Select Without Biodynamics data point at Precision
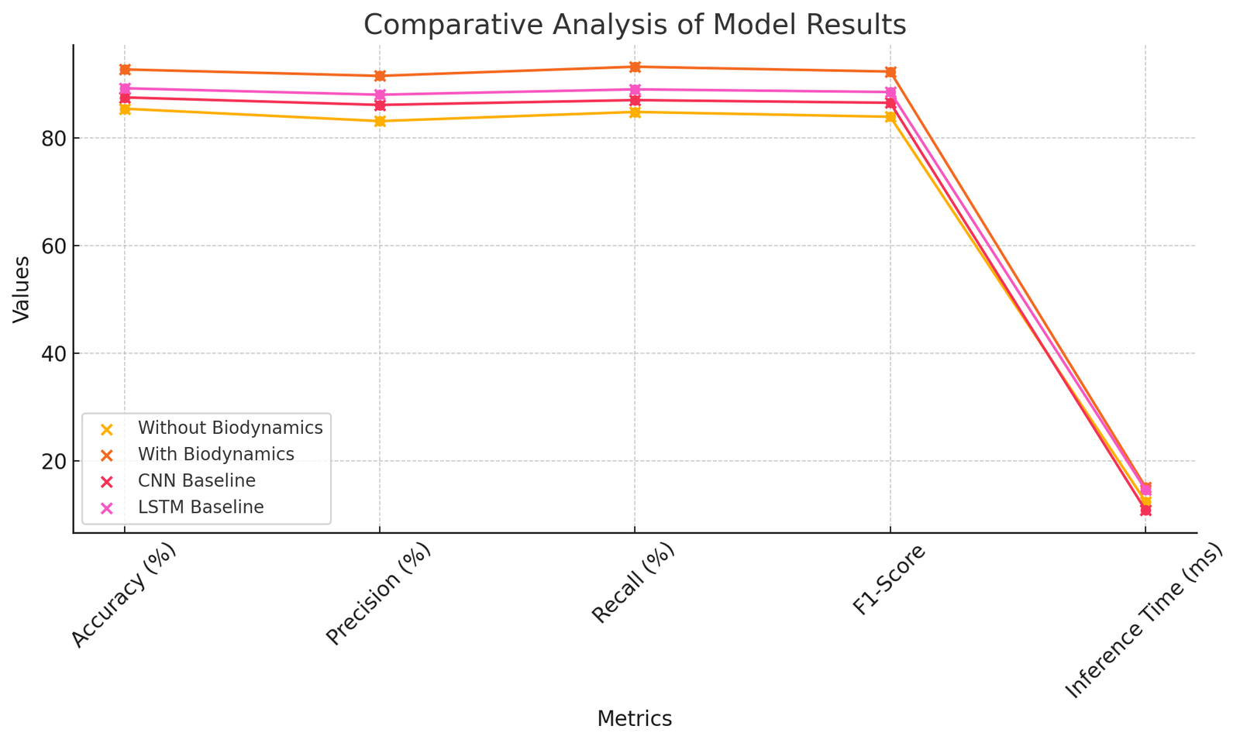 380,121
